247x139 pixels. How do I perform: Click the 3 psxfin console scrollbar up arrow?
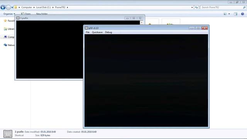(x=142, y=22)
